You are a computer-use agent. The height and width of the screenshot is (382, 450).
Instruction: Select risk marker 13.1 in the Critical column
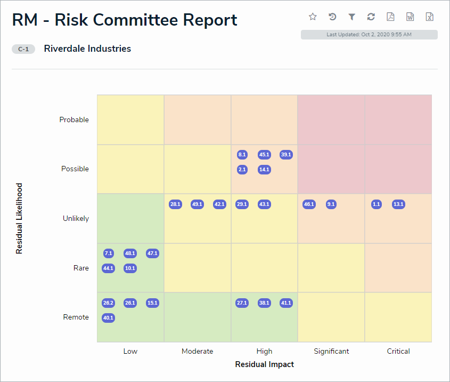pyautogui.click(x=398, y=204)
